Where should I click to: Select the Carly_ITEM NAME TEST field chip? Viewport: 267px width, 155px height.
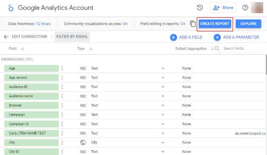[31, 133]
